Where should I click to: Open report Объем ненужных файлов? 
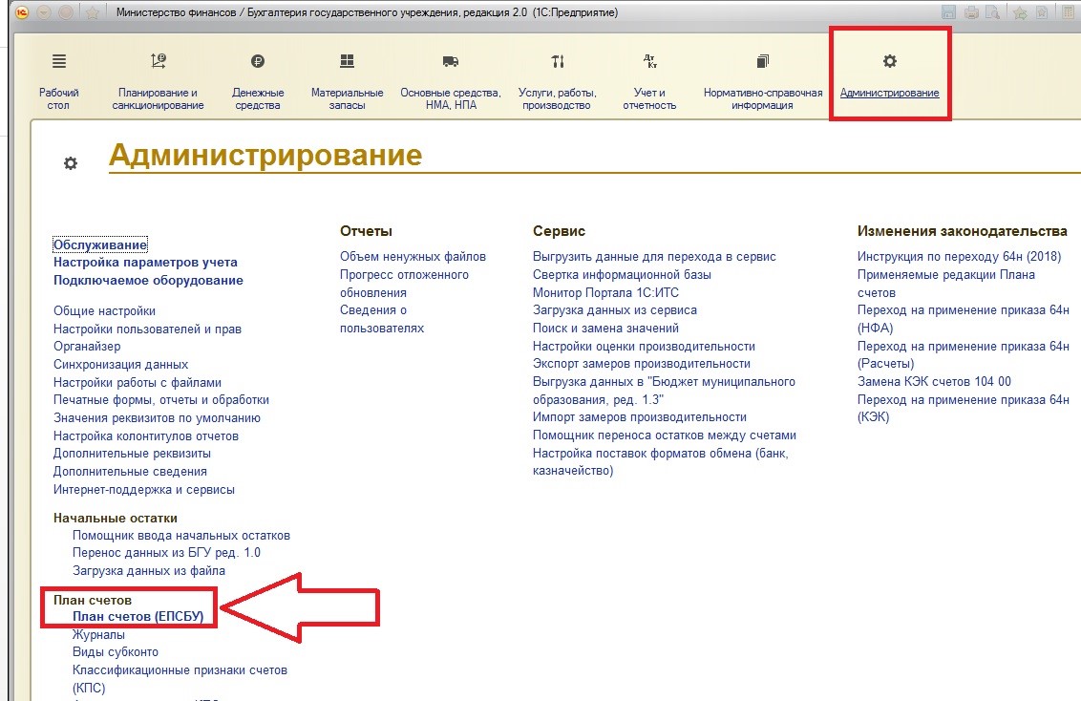(x=413, y=256)
